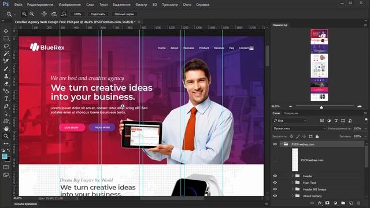The width and height of the screenshot is (370, 208).
Task: Open the Fill value dropdown arrow
Action: pos(366,136)
